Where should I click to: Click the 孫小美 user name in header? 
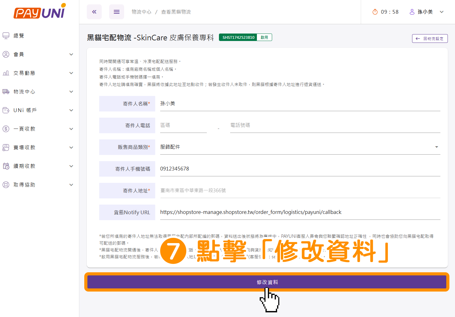click(425, 12)
